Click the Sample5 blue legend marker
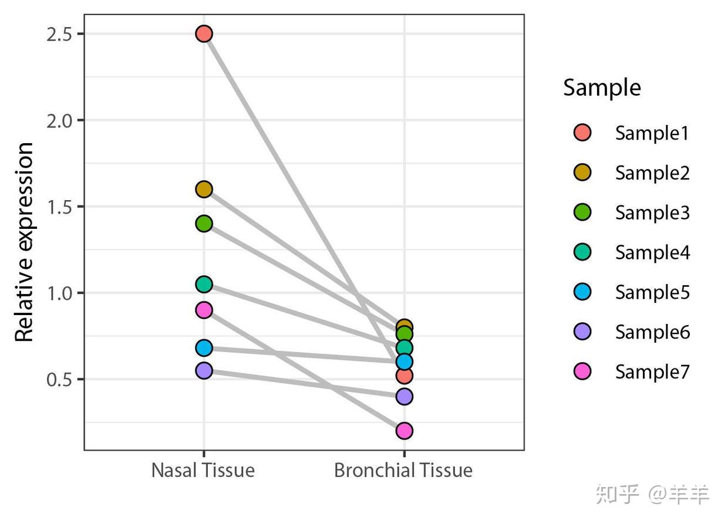This screenshot has width=728, height=524. point(582,292)
